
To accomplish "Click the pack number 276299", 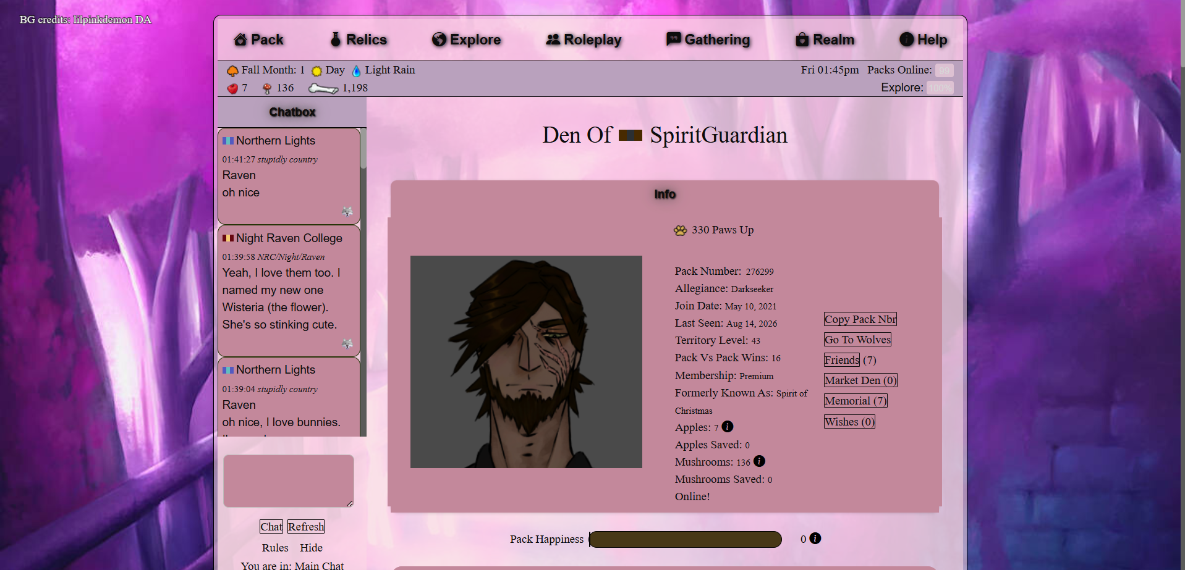I will point(760,272).
